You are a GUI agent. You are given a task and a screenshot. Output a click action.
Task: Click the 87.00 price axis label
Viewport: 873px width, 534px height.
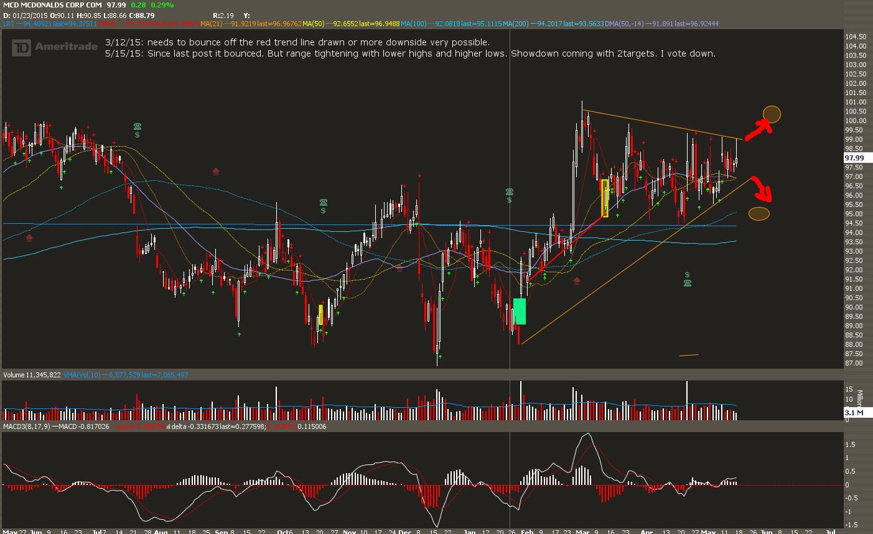click(854, 363)
